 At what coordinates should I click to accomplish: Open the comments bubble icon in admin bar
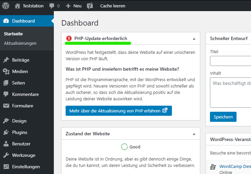52,6
